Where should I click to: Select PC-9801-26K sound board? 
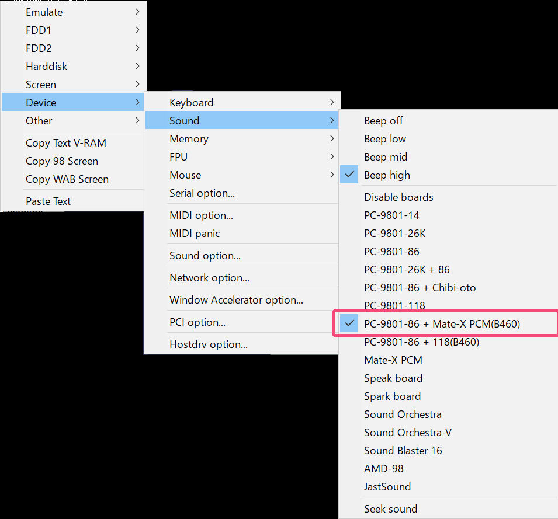coord(449,234)
